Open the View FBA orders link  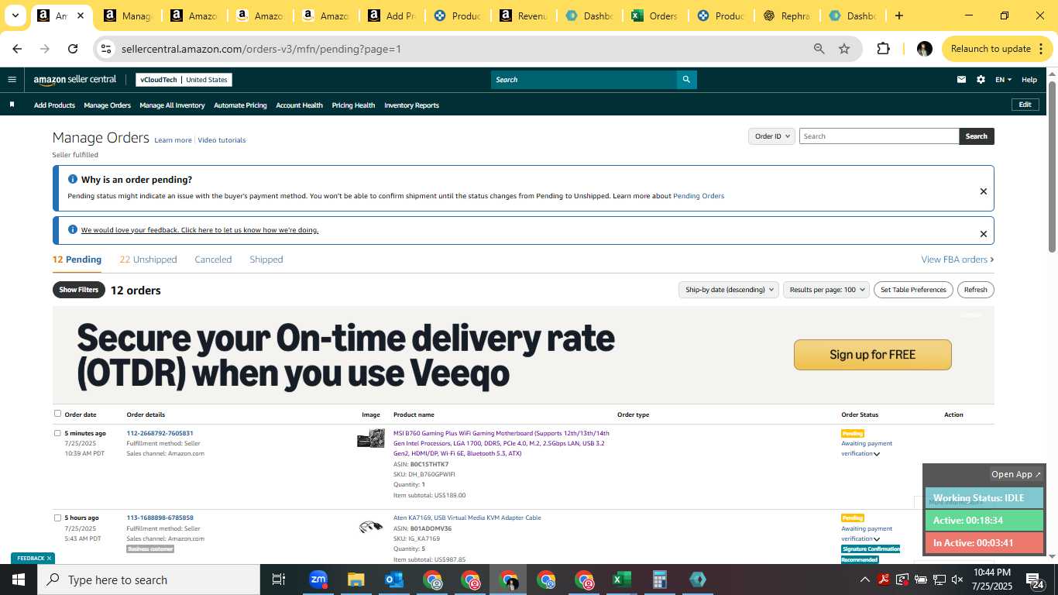pos(957,260)
